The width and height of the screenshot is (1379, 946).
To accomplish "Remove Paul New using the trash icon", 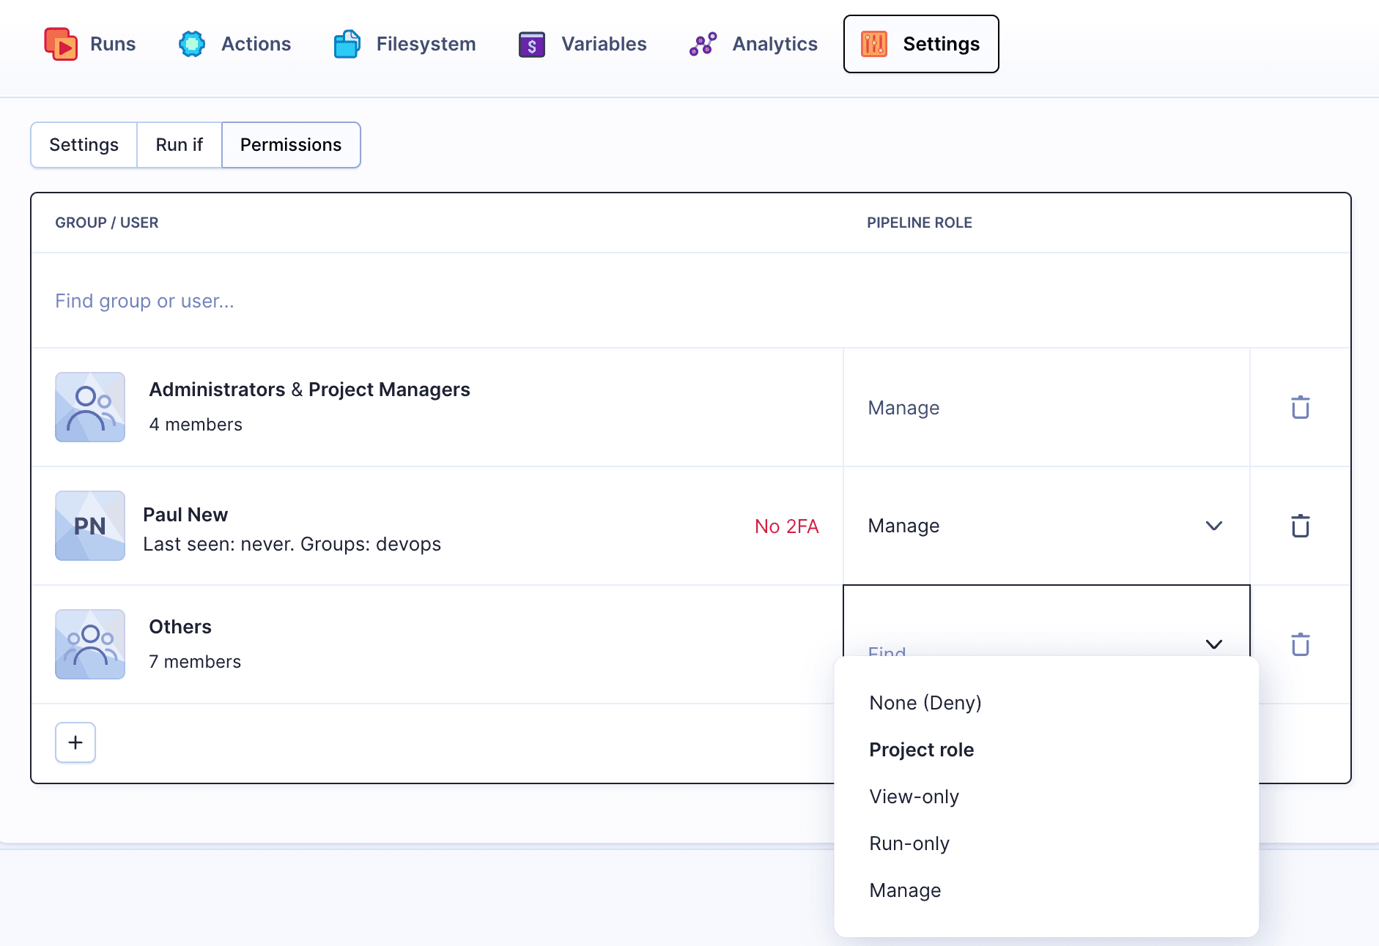I will [1300, 526].
